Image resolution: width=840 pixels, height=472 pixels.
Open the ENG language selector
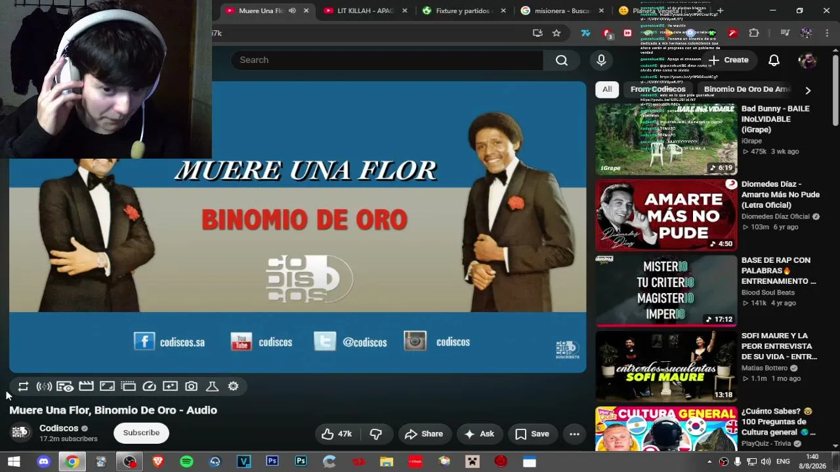point(783,462)
